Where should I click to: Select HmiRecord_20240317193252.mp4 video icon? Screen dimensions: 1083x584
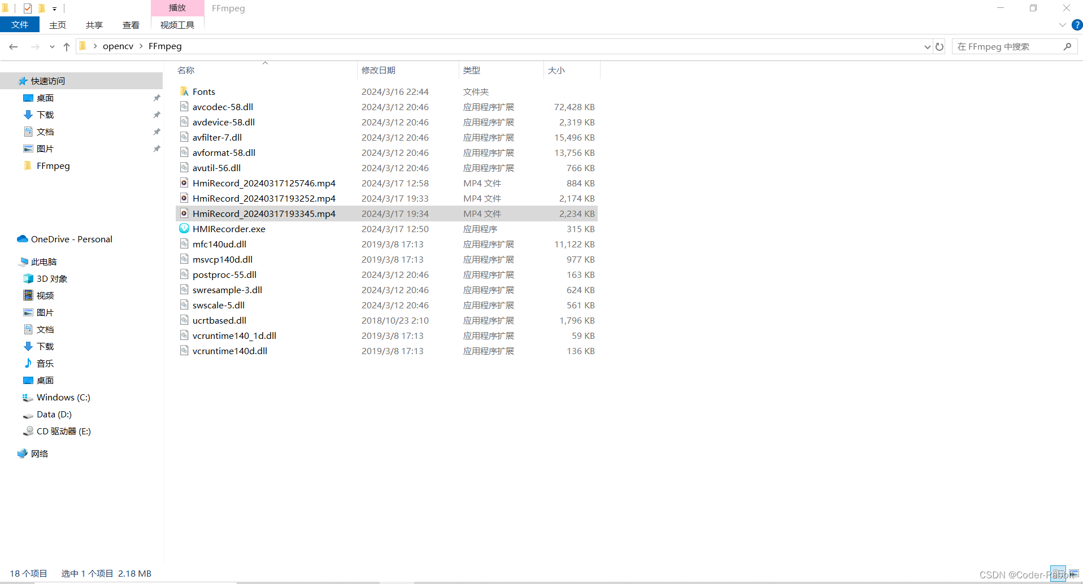pos(184,198)
